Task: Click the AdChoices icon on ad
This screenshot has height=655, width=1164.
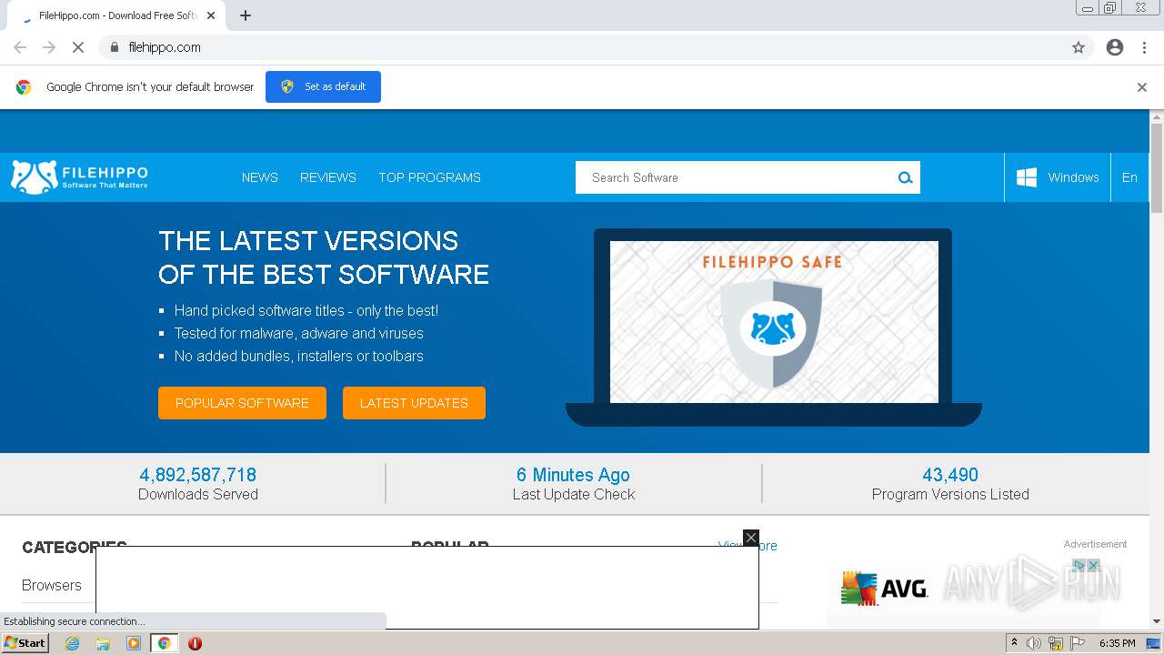Action: (1080, 565)
